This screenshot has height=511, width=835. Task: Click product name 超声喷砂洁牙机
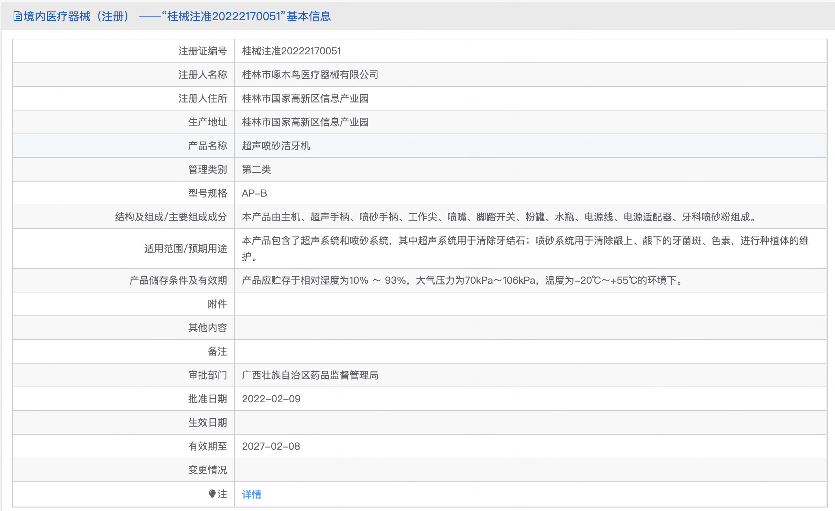(x=276, y=146)
